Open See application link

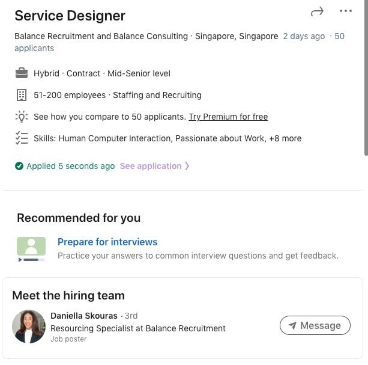pos(150,166)
